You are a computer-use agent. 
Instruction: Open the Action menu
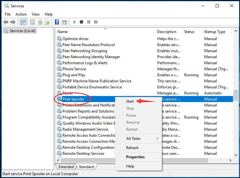pyautogui.click(x=21, y=14)
